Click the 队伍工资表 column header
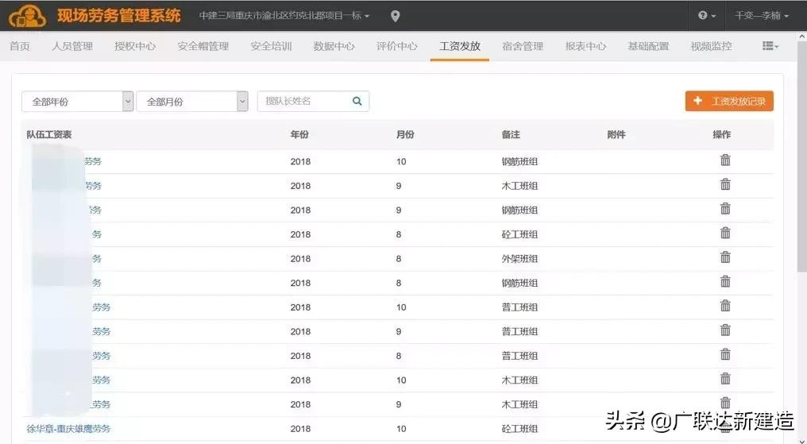807x444 pixels. click(x=49, y=135)
